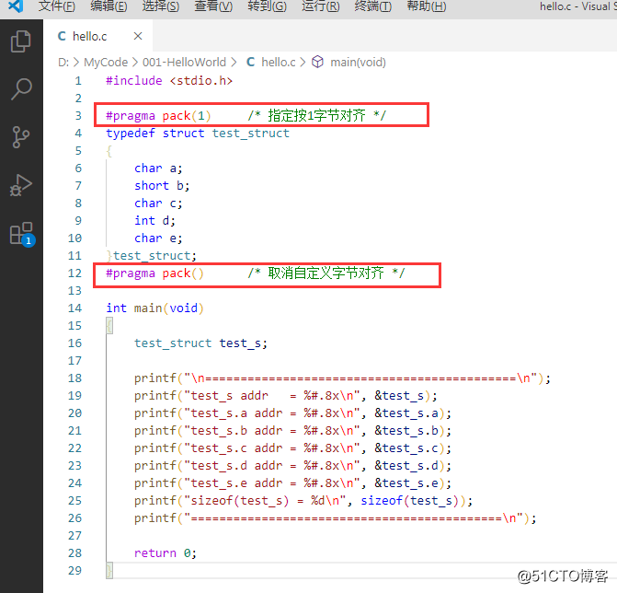
Task: Click the printf with 'sizeof(test_s)'
Action: 303,501
